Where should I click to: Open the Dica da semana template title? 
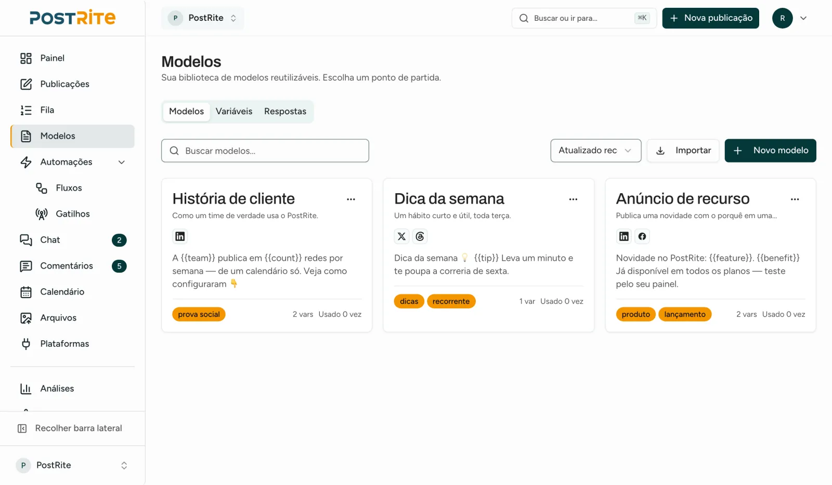(449, 199)
